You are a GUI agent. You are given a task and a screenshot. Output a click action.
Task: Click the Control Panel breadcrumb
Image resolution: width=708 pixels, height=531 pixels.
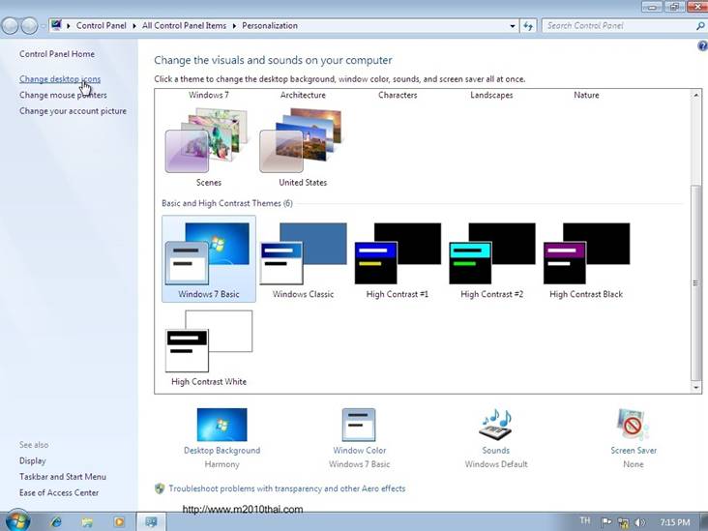(101, 26)
